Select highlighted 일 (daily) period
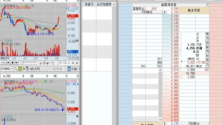 69,69
